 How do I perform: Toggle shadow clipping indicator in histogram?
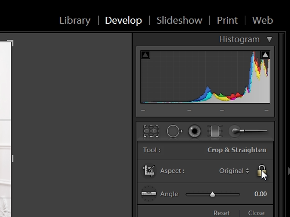click(146, 55)
